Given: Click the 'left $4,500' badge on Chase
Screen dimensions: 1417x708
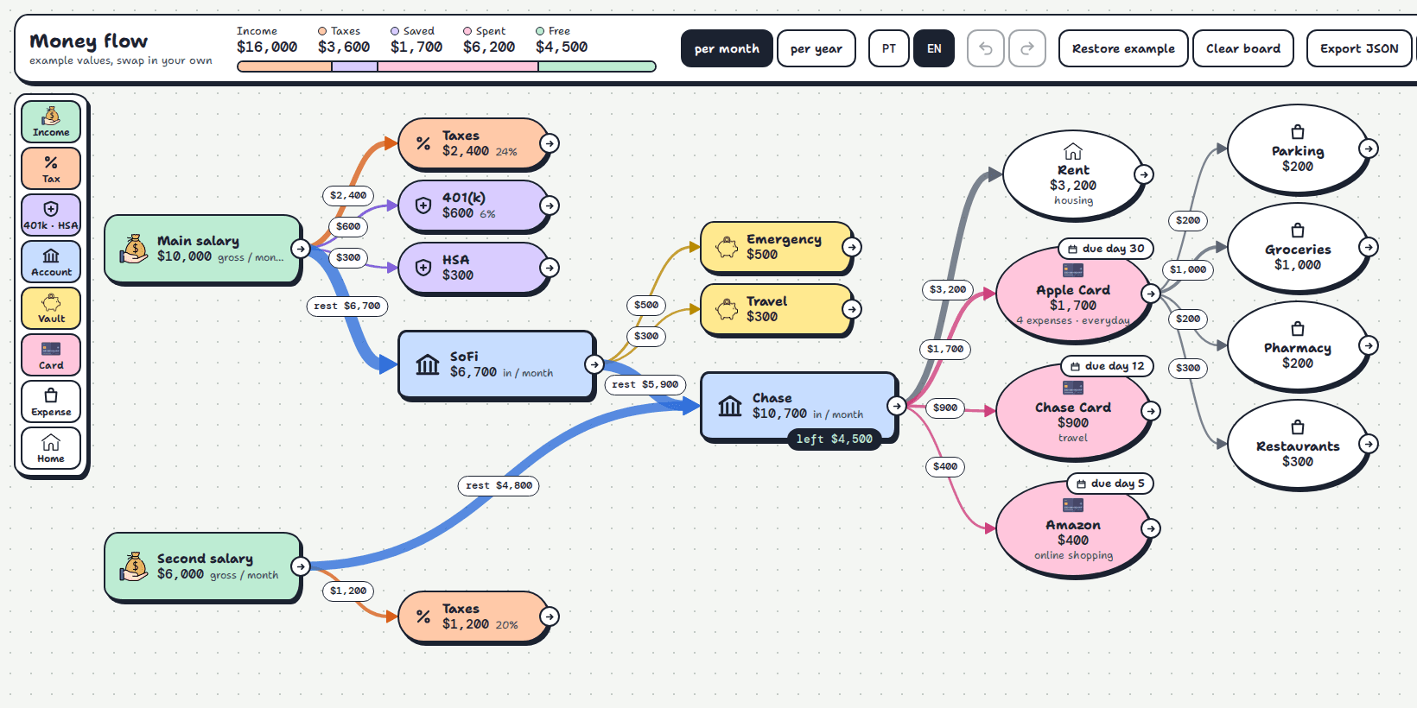Looking at the screenshot, I should click(835, 439).
